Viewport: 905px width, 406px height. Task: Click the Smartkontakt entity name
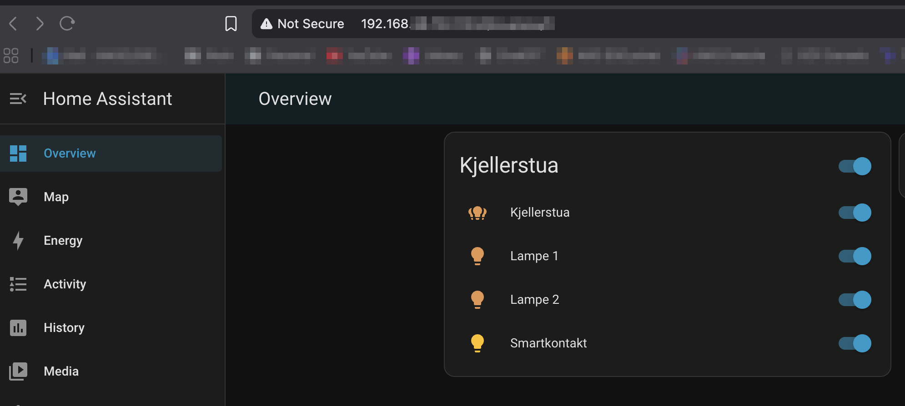(548, 343)
